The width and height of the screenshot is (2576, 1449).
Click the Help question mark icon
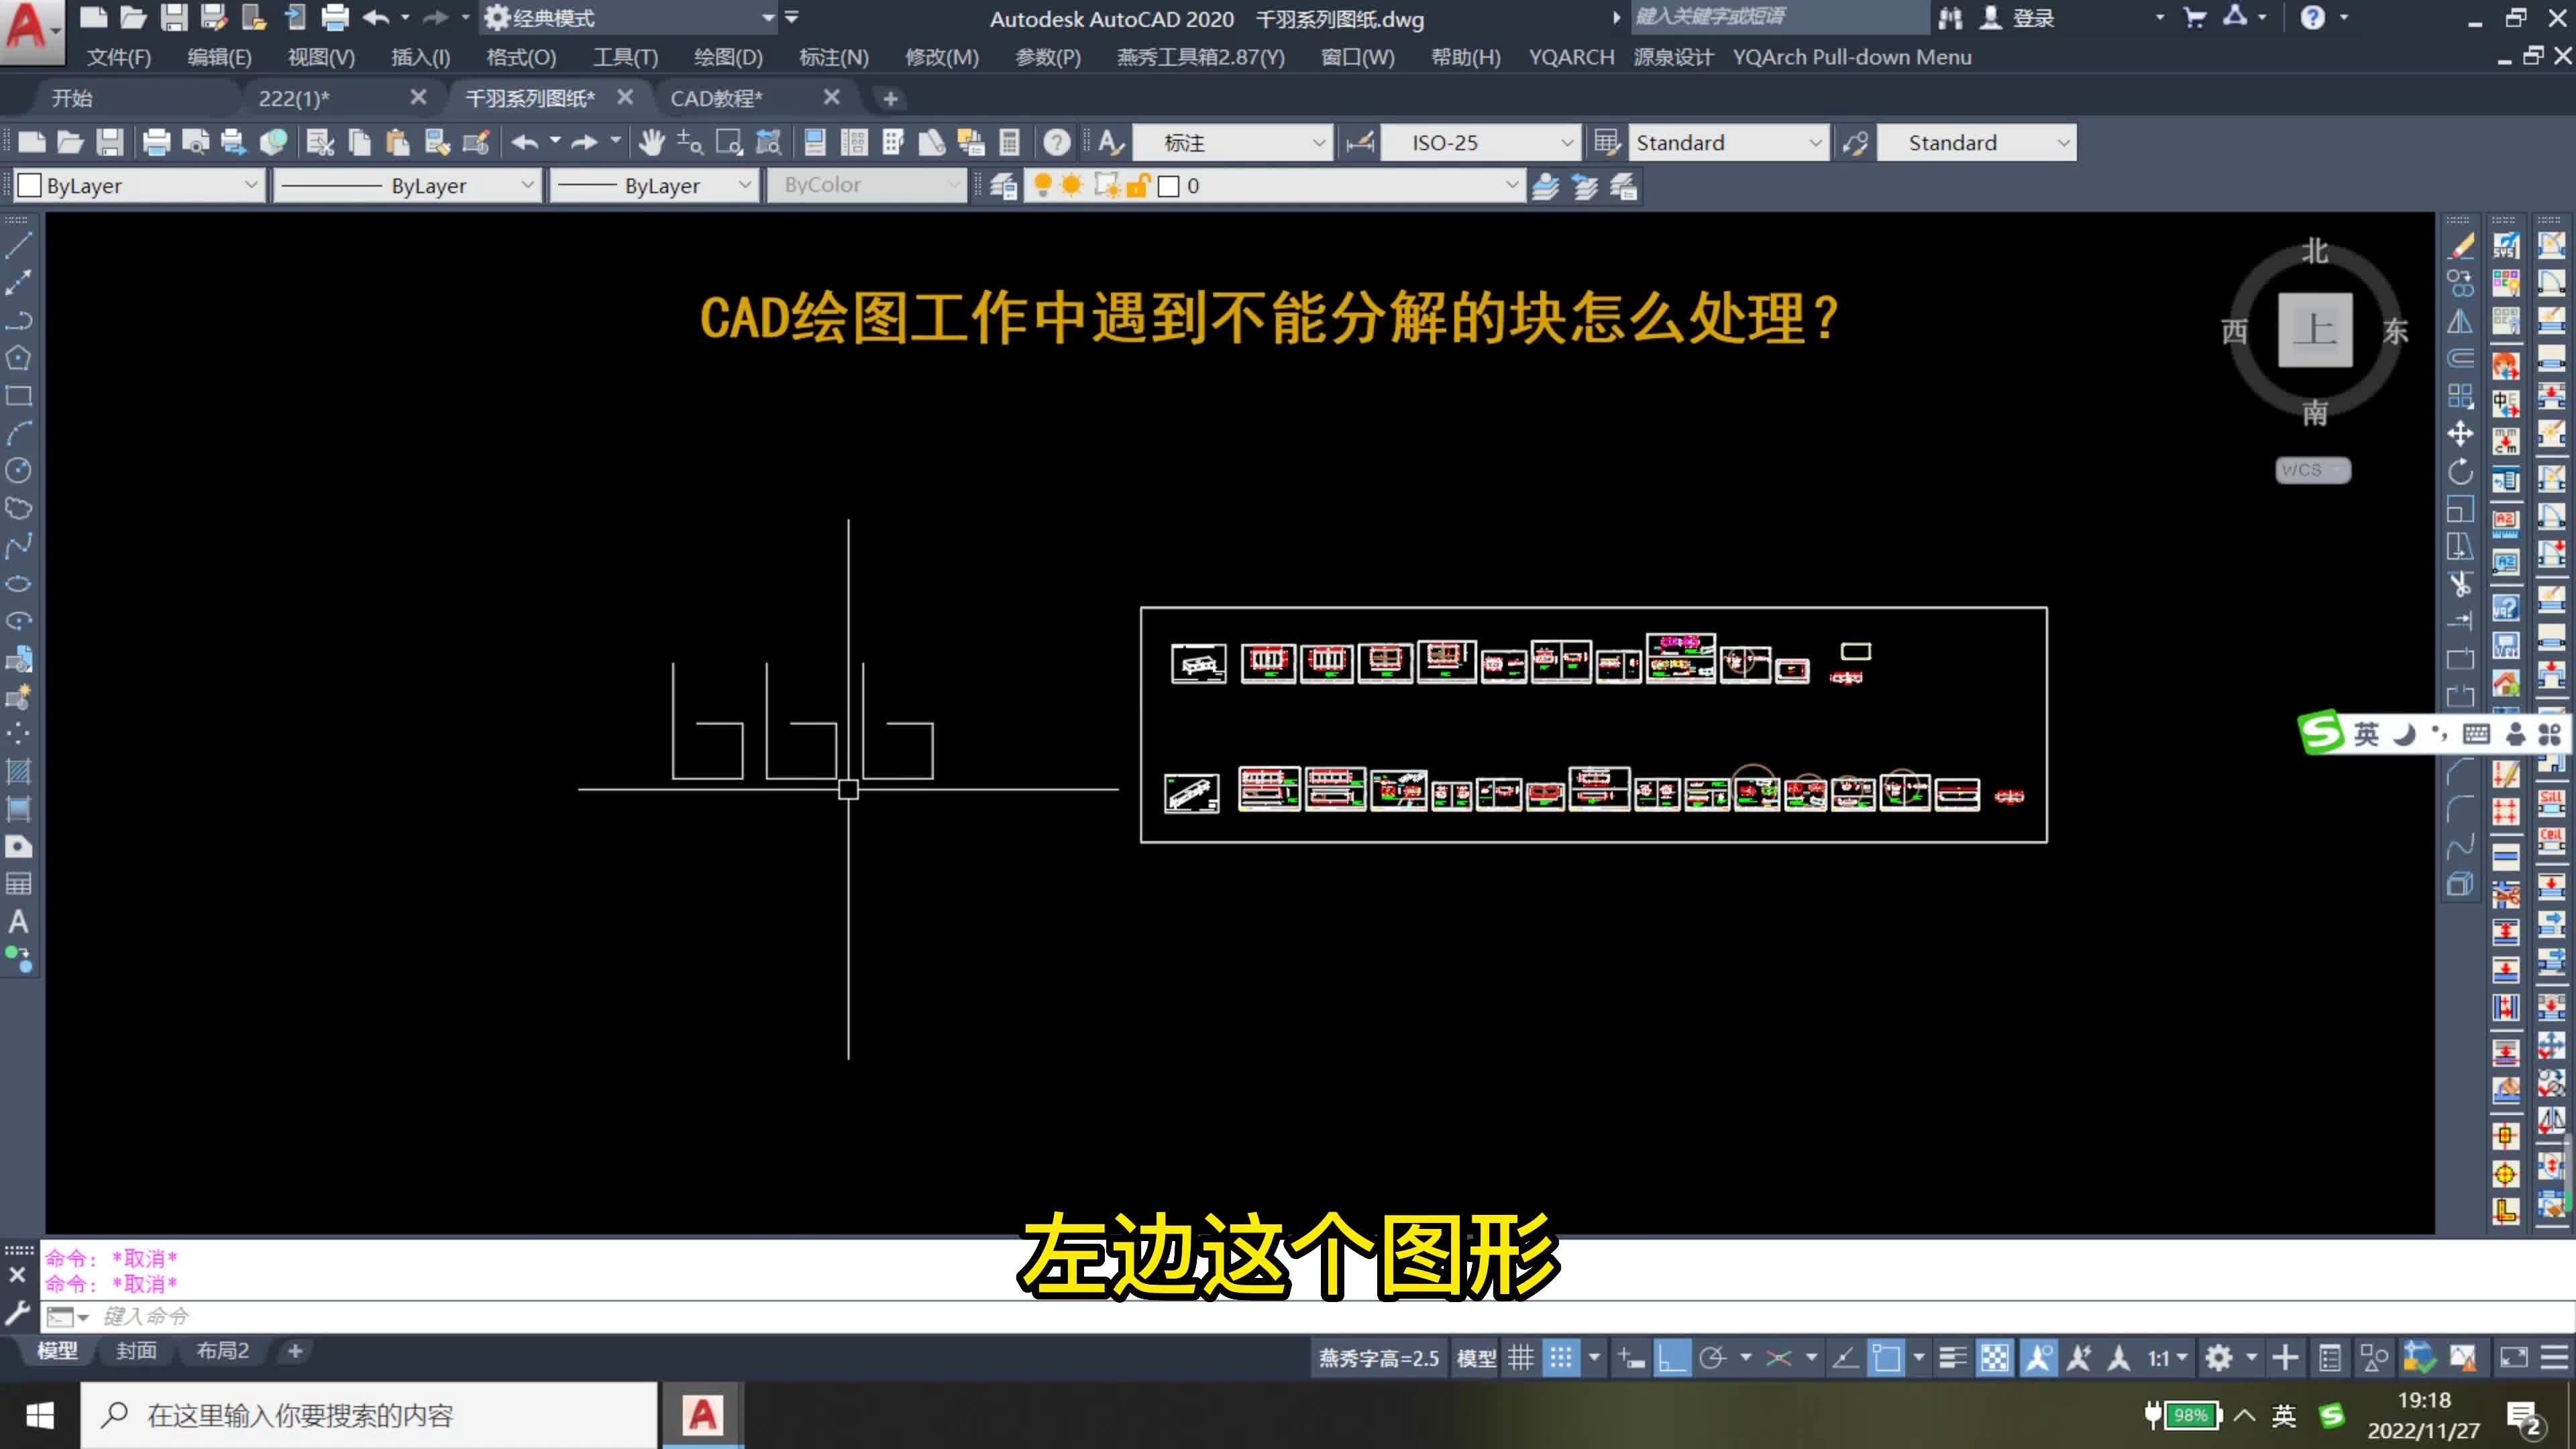1057,143
